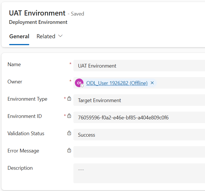Image resolution: width=205 pixels, height=191 pixels.
Task: Click the Description text area
Action: pos(139,173)
